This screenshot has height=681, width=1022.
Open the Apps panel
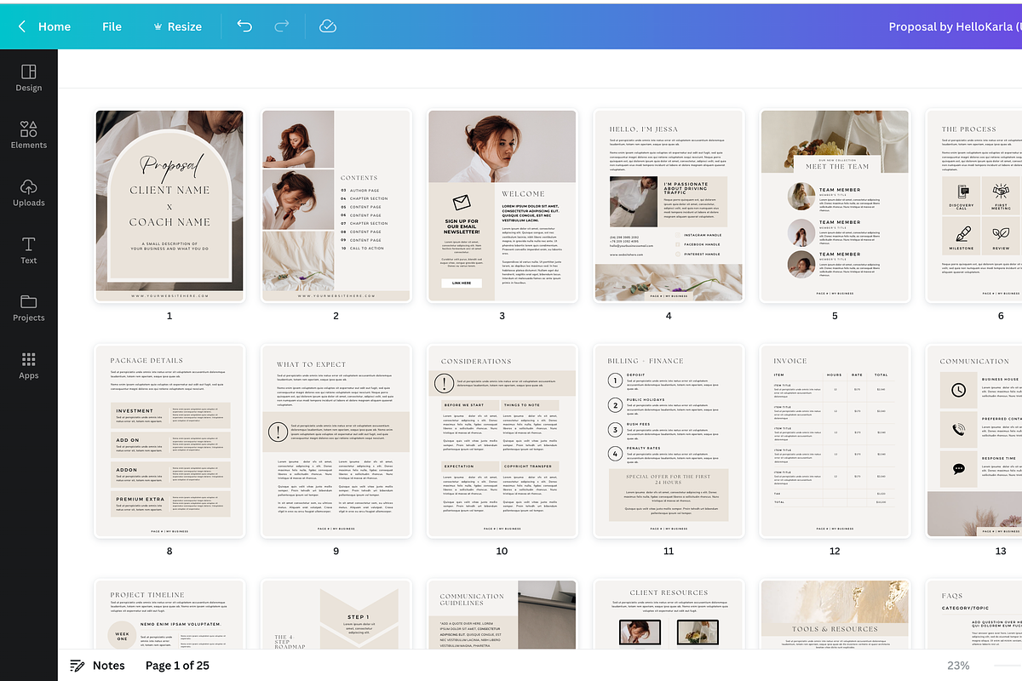28,364
